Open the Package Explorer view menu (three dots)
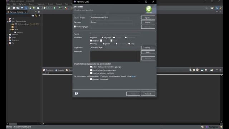Viewport: 229px width, 129px height. coord(40,16)
